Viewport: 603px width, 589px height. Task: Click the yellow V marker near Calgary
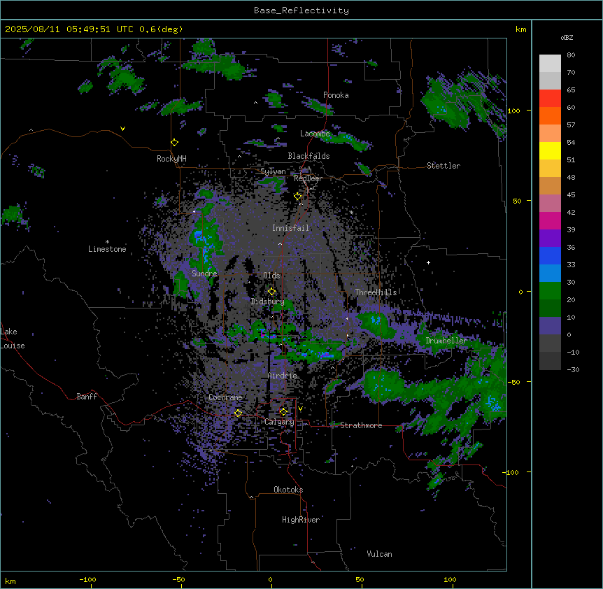(300, 409)
